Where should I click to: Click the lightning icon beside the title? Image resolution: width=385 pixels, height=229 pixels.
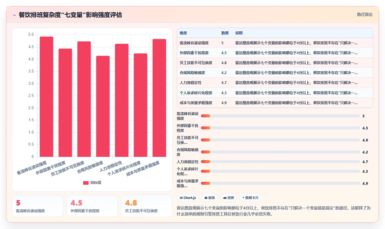14,15
